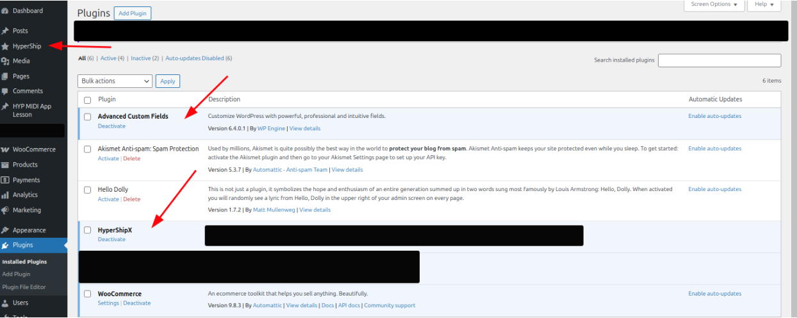Check the Advanced Custom Fields checkbox
Image resolution: width=797 pixels, height=318 pixels.
(88, 117)
